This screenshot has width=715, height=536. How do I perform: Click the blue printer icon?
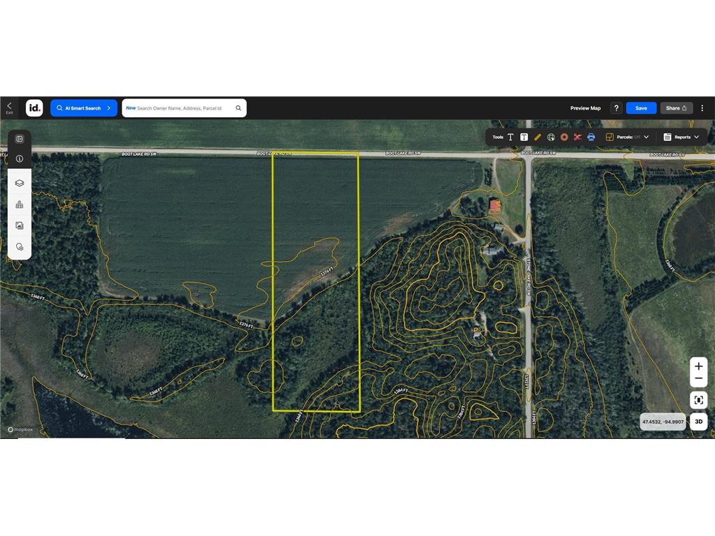tap(591, 137)
